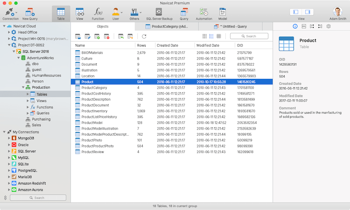Select the BillOfMaterials table
The image size is (350, 210).
point(171,52)
